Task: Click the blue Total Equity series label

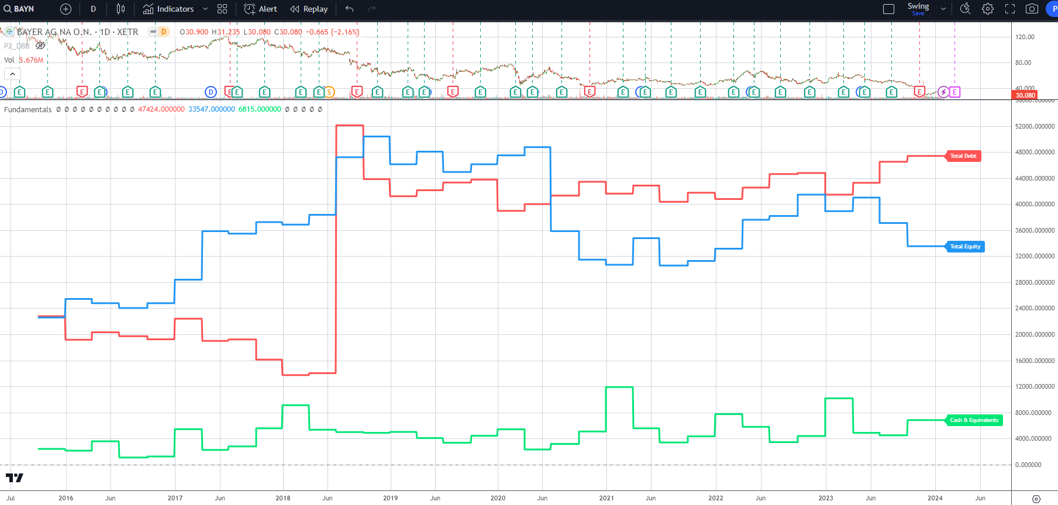Action: pos(965,247)
